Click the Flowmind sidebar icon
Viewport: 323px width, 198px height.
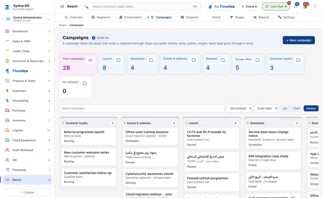click(x=7, y=170)
